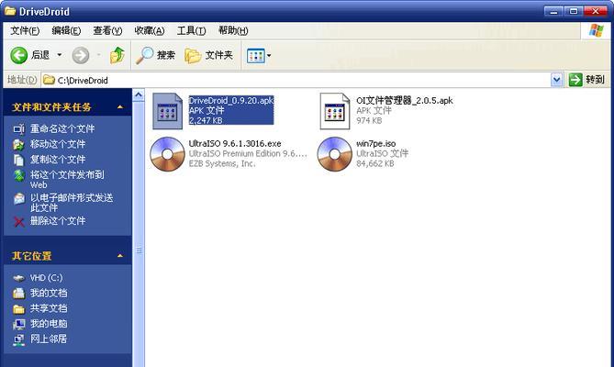Click the move file task icon
614x367 pixels.
tap(18, 144)
